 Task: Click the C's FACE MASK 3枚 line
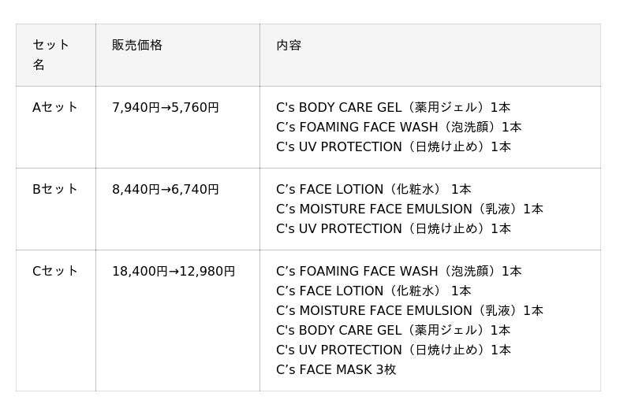click(x=336, y=369)
